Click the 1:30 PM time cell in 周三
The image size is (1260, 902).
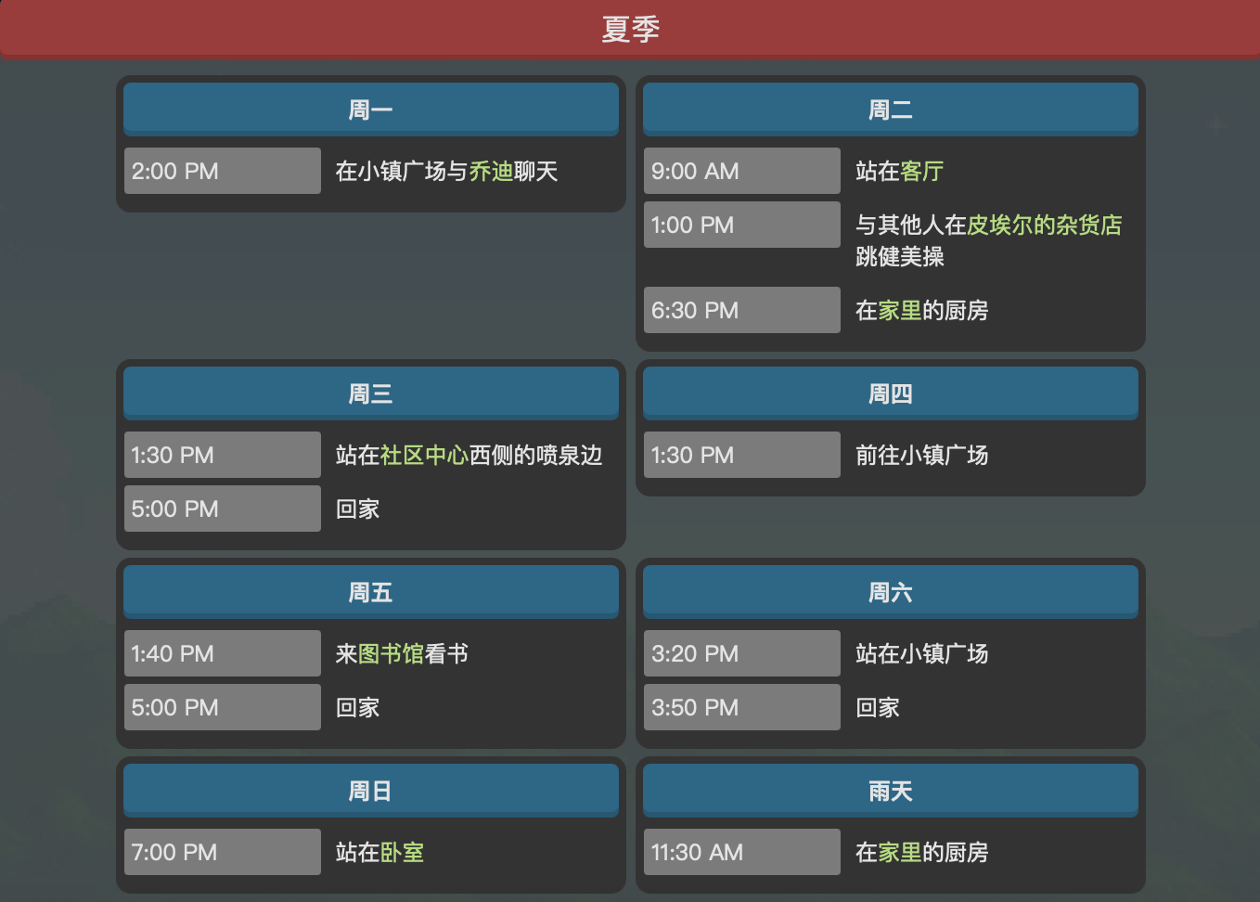[223, 455]
